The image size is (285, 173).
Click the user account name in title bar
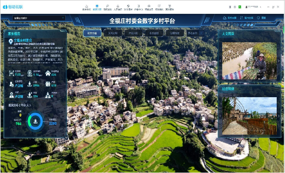click(x=253, y=7)
